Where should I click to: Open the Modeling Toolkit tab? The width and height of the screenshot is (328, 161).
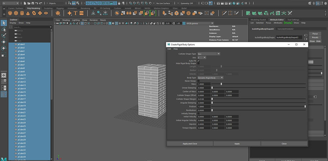coord(258,19)
